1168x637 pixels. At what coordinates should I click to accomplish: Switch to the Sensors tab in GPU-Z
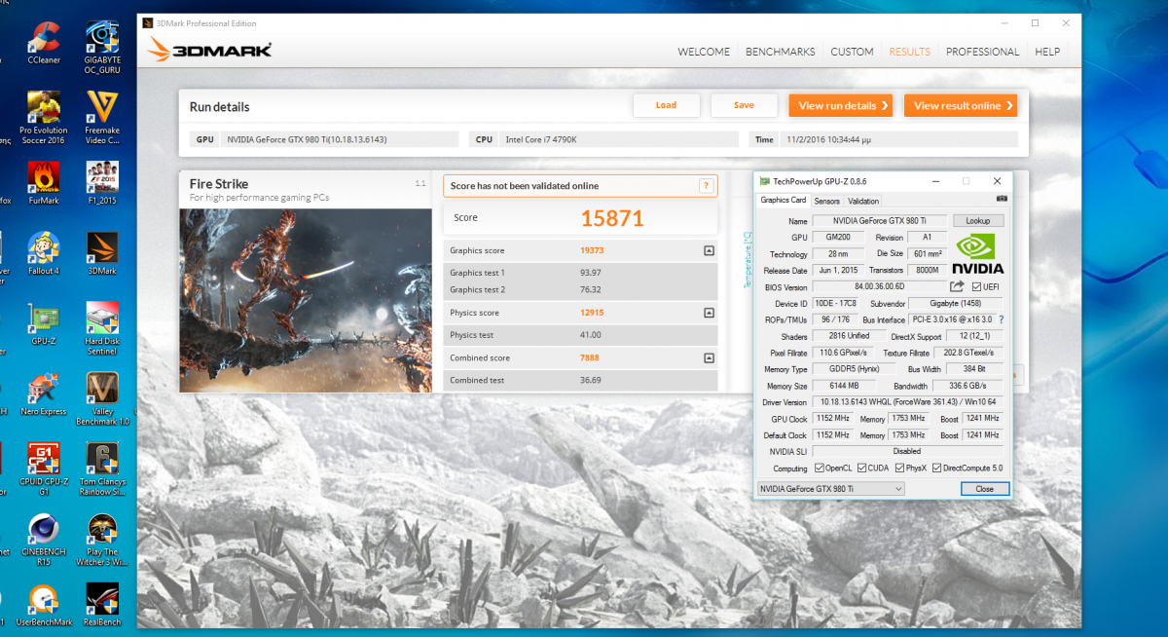tap(826, 202)
